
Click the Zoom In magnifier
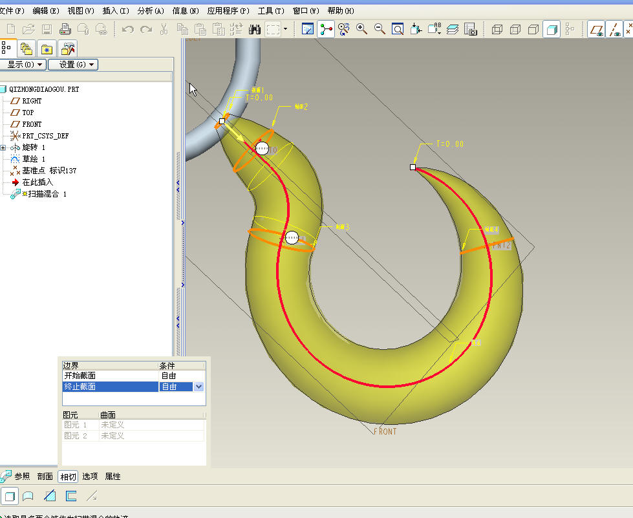[x=361, y=29]
